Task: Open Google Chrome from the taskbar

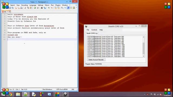Action: [x=10, y=94]
